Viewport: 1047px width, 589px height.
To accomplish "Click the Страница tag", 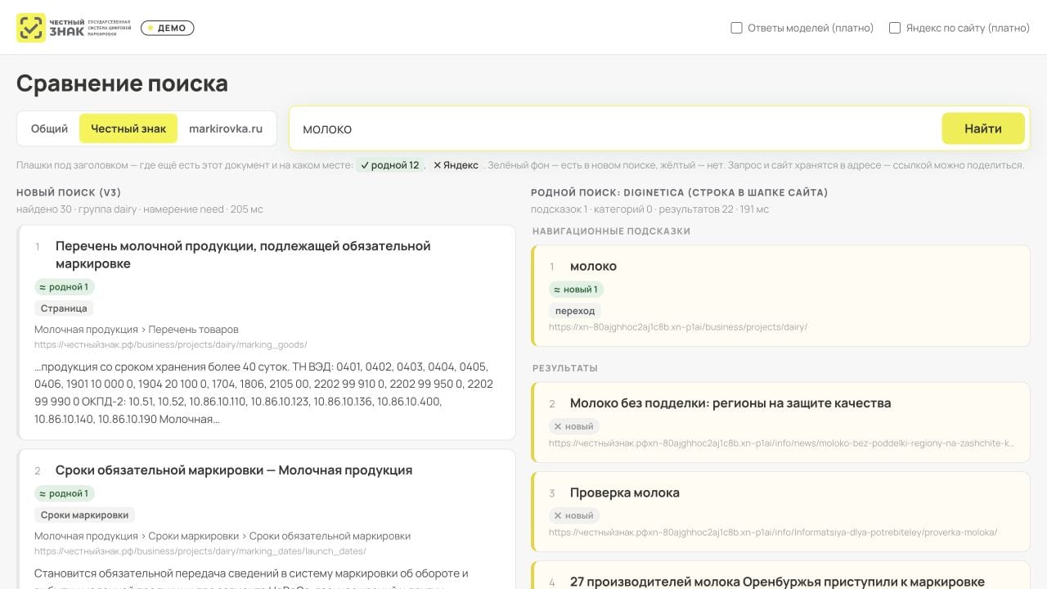I will (64, 308).
